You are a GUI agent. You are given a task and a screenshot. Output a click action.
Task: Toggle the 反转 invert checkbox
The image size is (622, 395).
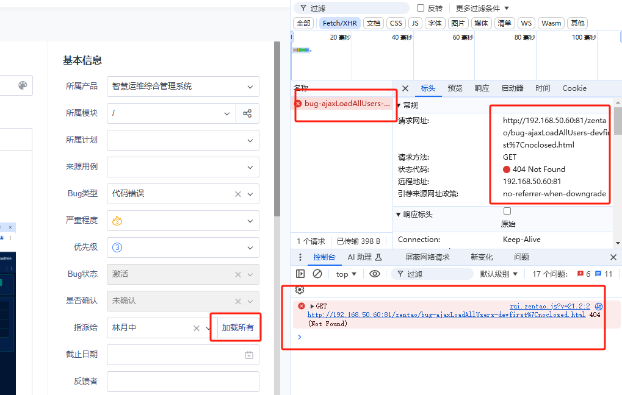(421, 8)
